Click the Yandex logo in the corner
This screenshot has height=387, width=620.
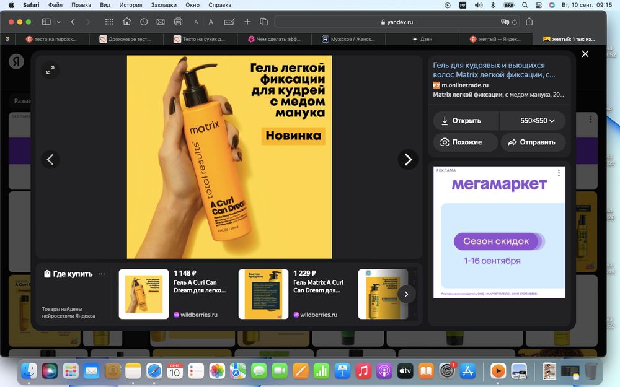(x=16, y=61)
